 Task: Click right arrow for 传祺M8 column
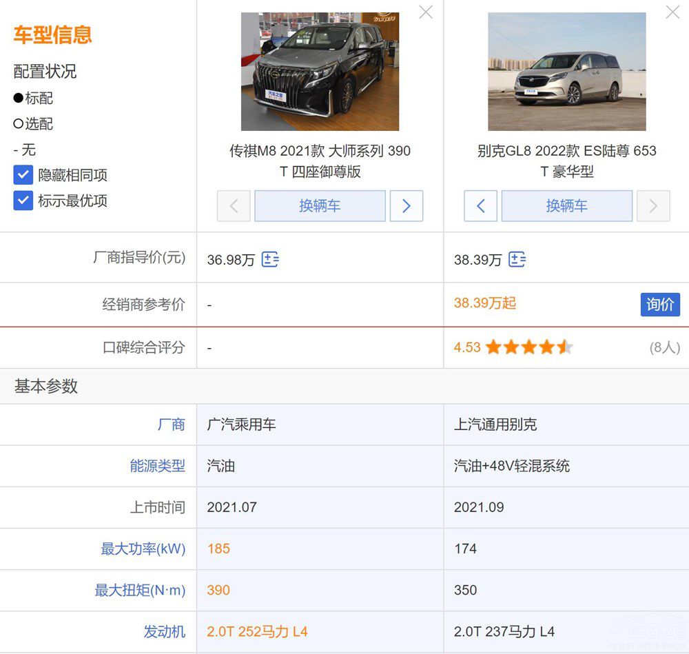click(407, 206)
